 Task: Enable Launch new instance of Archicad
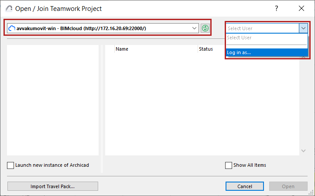pos(11,165)
